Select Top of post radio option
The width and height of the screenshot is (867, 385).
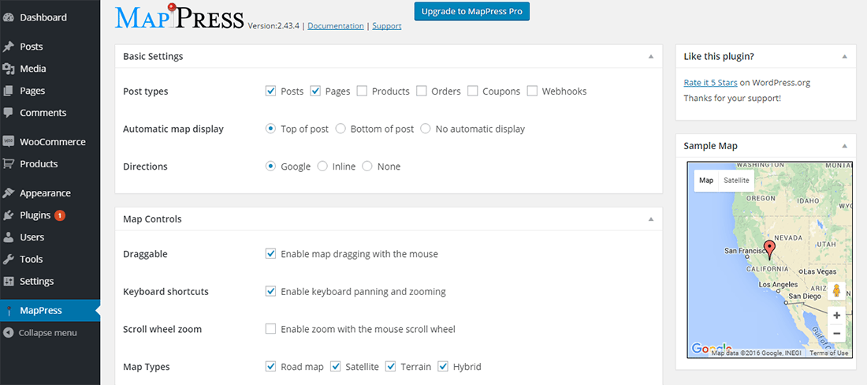(x=270, y=129)
